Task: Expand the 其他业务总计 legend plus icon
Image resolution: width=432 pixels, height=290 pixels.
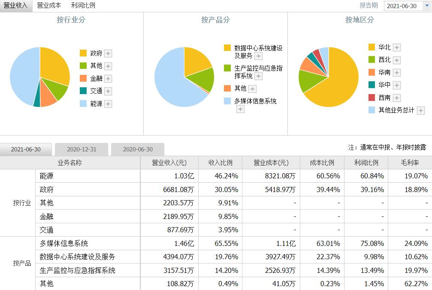Action: (420, 110)
